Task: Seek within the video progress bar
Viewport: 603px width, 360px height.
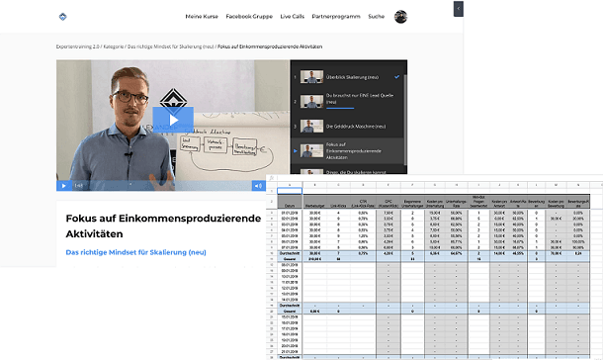Action: coord(161,186)
